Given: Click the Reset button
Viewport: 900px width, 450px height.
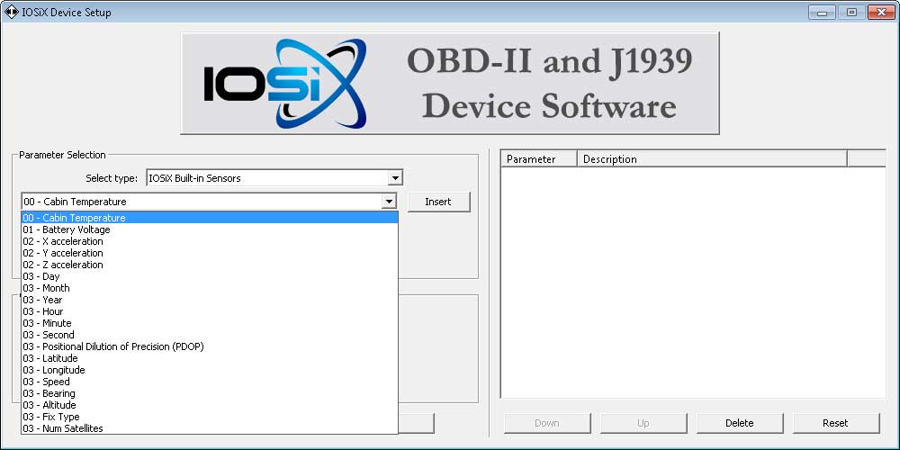Looking at the screenshot, I should coord(836,423).
